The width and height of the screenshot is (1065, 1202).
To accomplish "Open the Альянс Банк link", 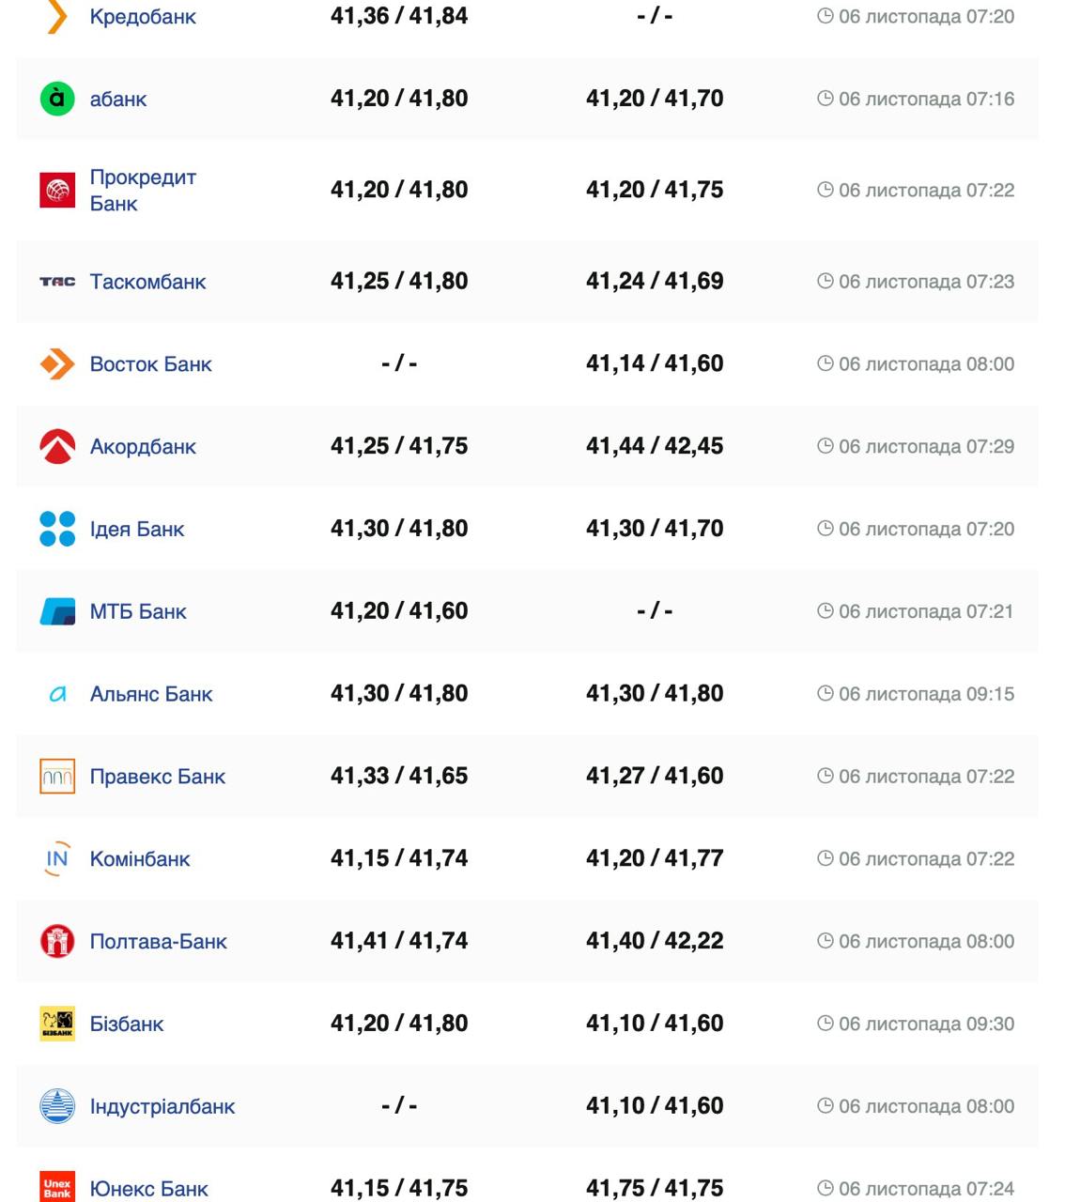I will click(x=151, y=694).
